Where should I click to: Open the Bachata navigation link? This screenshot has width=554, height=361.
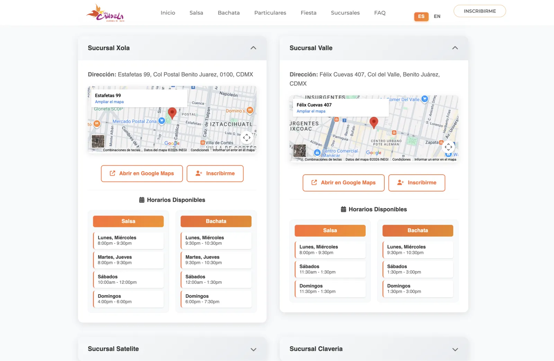229,13
